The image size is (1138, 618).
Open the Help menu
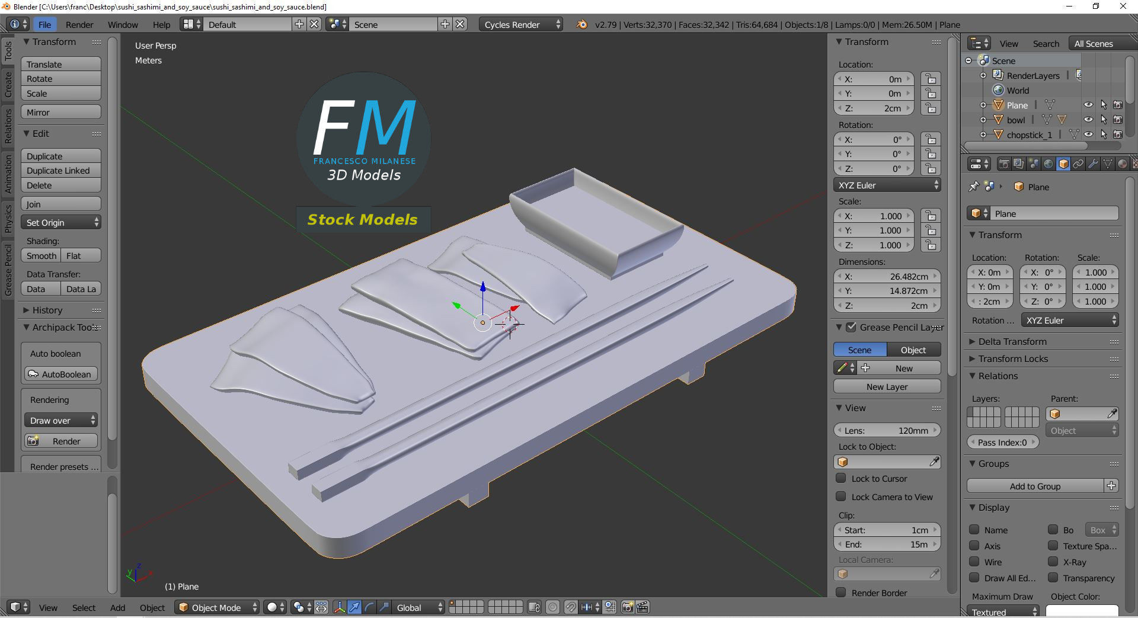tap(161, 24)
